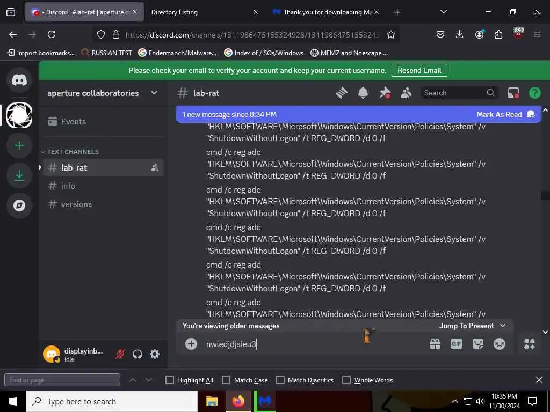Open the info text channel
This screenshot has width=550, height=412.
(x=103, y=186)
